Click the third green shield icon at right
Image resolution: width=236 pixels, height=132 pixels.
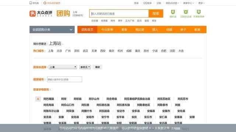coord(199,12)
